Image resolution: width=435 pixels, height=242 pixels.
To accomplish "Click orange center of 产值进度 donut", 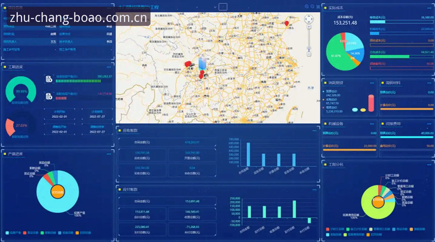I will point(58,192).
